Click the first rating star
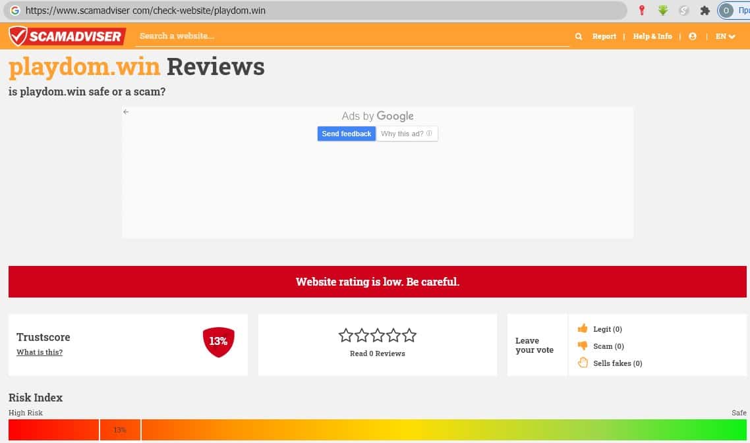Screen dimensions: 750x443 click(345, 336)
